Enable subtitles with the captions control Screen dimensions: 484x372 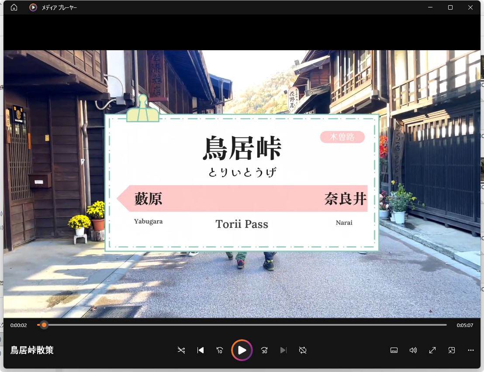click(394, 350)
